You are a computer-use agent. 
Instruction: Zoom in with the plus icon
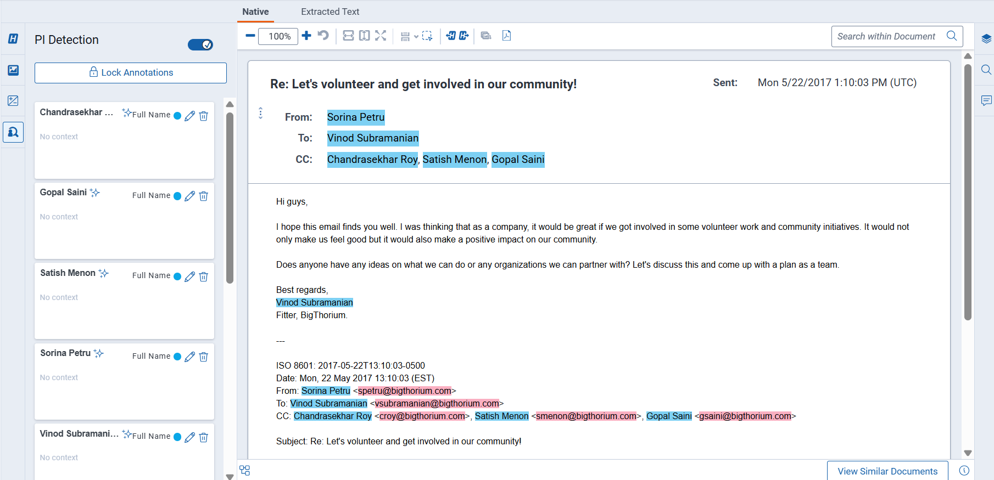coord(306,36)
